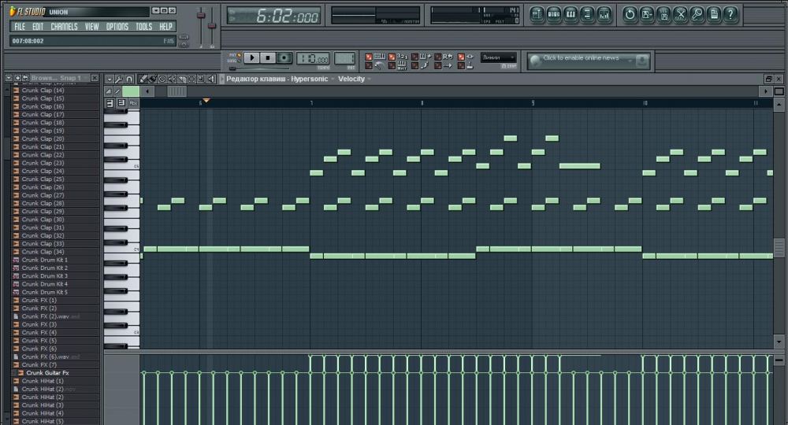Open the online news panel dropdown arrow

pos(630,61)
